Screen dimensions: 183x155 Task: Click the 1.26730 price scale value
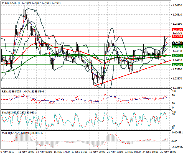click(177, 6)
